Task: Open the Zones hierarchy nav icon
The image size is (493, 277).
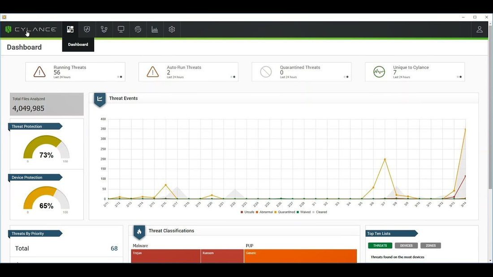Action: click(104, 30)
